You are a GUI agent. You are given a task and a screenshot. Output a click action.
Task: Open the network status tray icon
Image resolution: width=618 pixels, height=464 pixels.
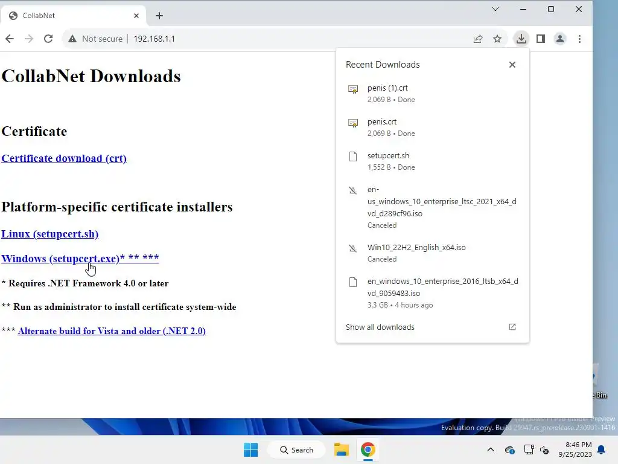pos(529,449)
